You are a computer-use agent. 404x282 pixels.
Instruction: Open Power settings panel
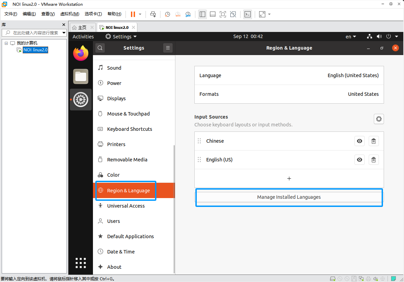tap(134, 83)
